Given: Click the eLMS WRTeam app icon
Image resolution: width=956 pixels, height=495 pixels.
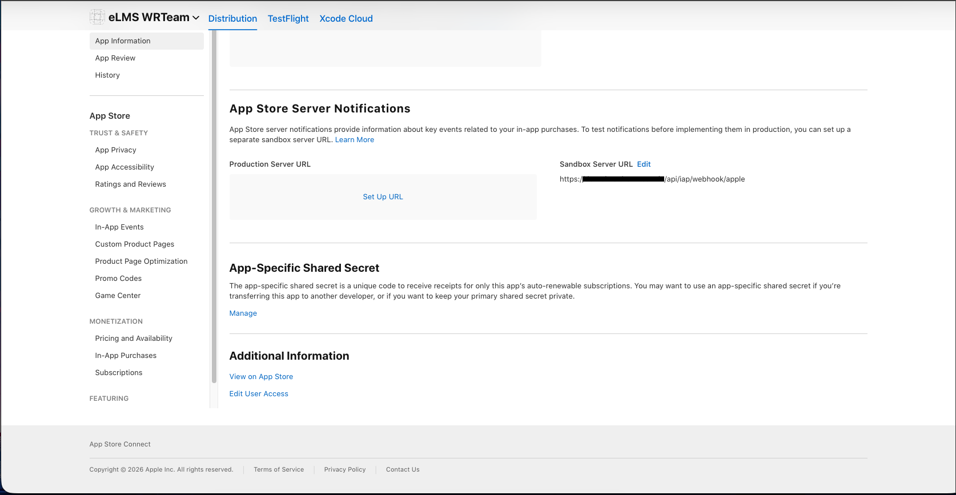Looking at the screenshot, I should [x=97, y=17].
